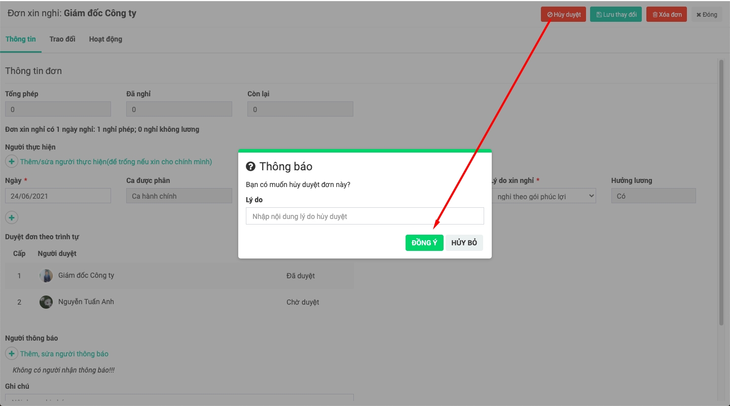Click the vertical scrollbar on the right
The image size is (730, 406).
721,193
